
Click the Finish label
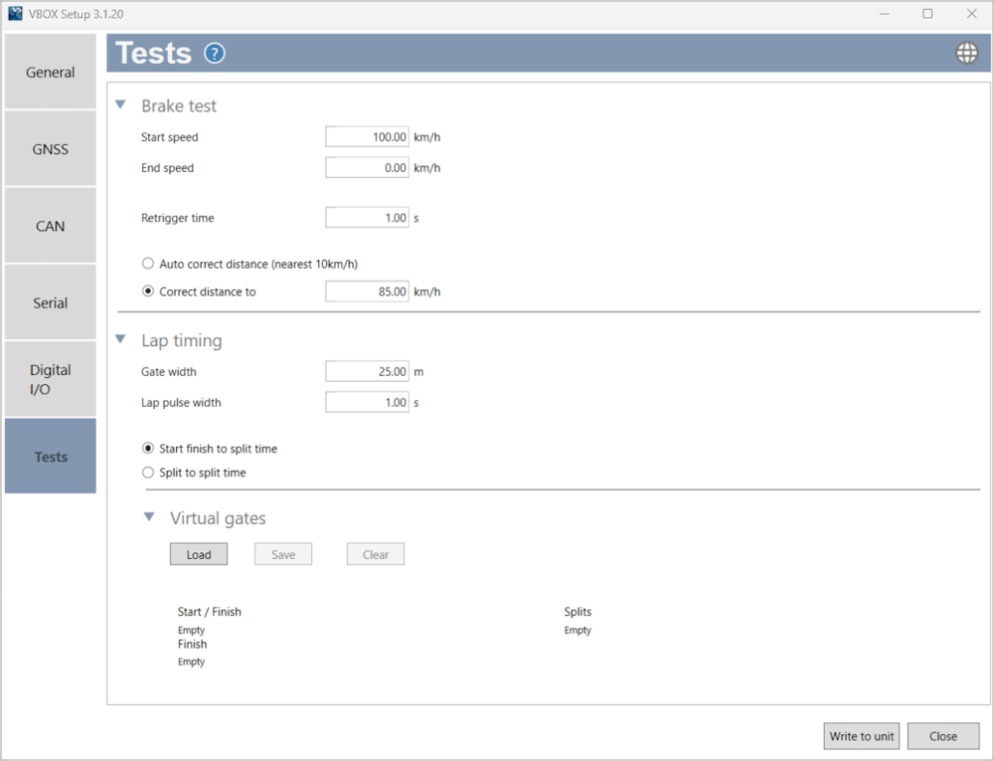[x=192, y=644]
